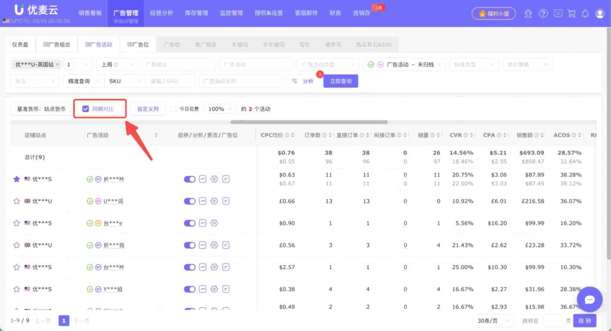611x331 pixels.
Task: Open the 经营分析 top menu
Action: [161, 13]
